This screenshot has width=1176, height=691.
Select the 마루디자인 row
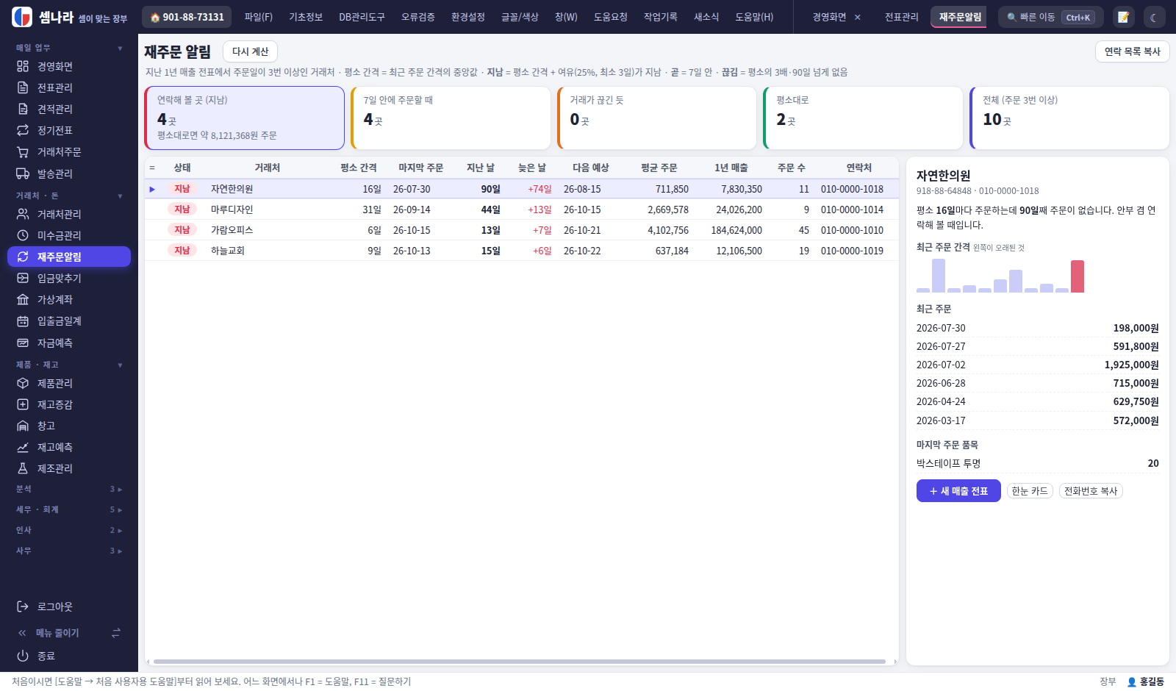click(521, 210)
